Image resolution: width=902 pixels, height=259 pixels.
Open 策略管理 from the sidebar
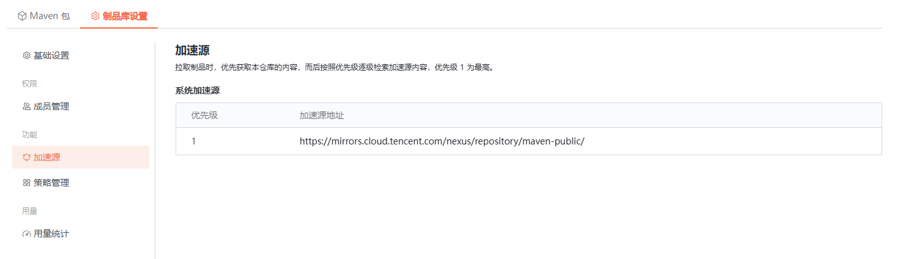(x=52, y=183)
